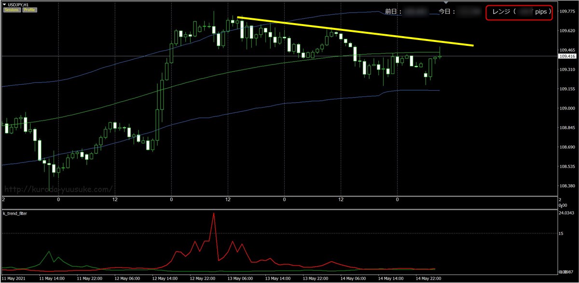Screen dimensions: 579x283
Task: Click the current price label 109.416
Action: coord(566,56)
